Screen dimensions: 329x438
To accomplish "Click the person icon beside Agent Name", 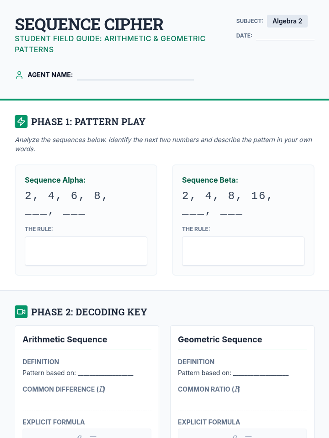I will 19,75.
